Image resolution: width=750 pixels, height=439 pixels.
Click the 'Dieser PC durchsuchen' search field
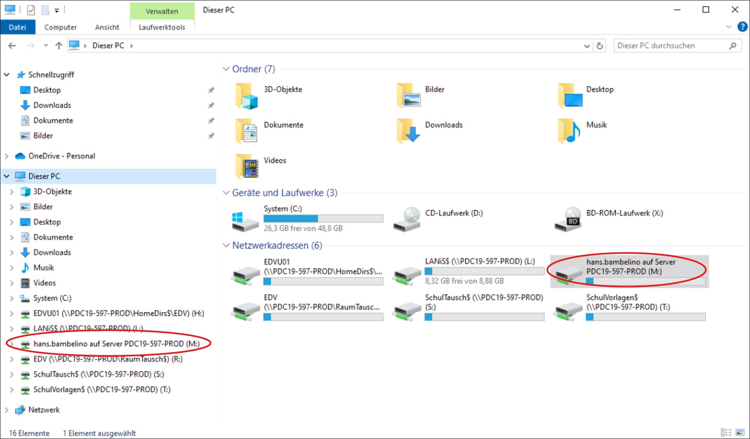[x=671, y=46]
